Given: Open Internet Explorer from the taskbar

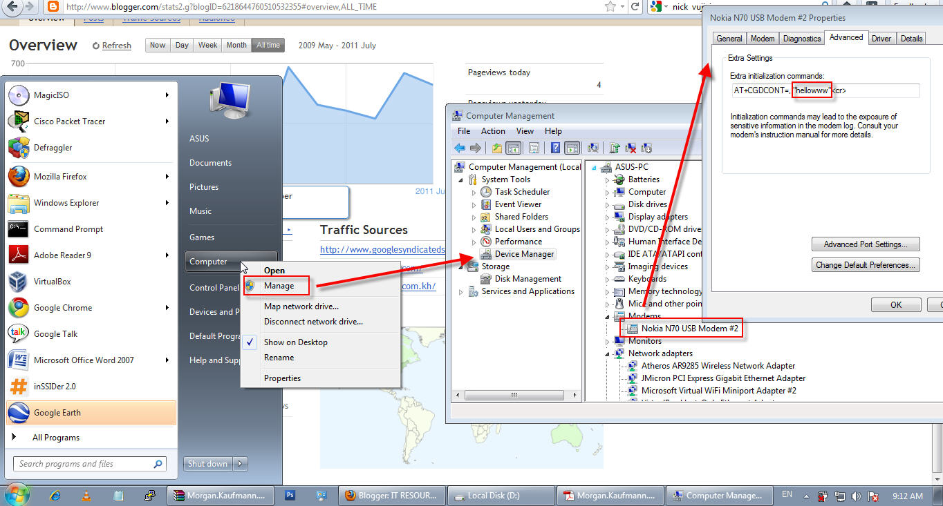Looking at the screenshot, I should coord(56,495).
